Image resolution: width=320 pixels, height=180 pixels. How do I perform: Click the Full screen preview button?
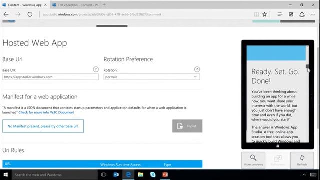coord(278,160)
